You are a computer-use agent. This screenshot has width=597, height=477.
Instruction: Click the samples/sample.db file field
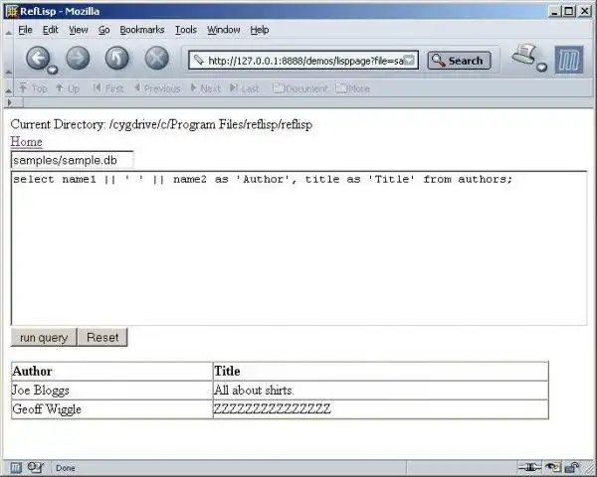[73, 160]
